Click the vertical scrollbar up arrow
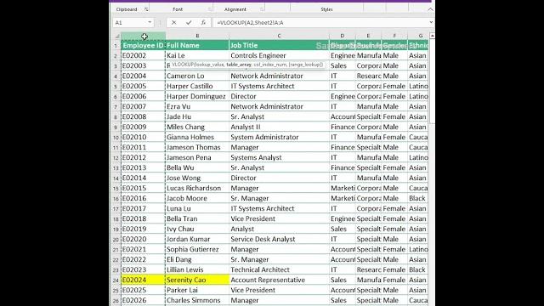544x306 pixels. coord(432,36)
